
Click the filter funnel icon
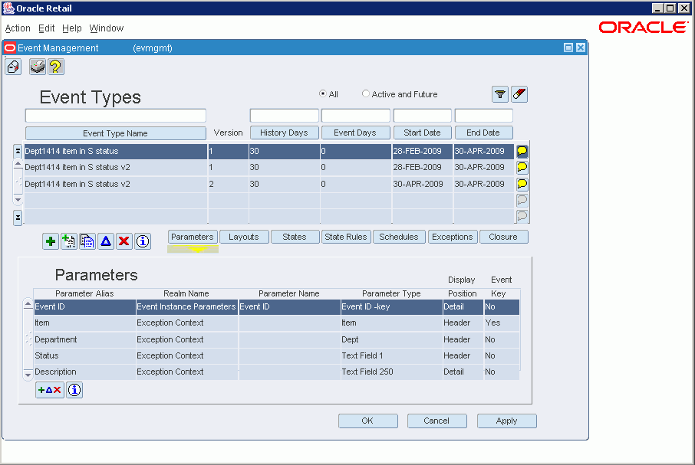pos(500,94)
